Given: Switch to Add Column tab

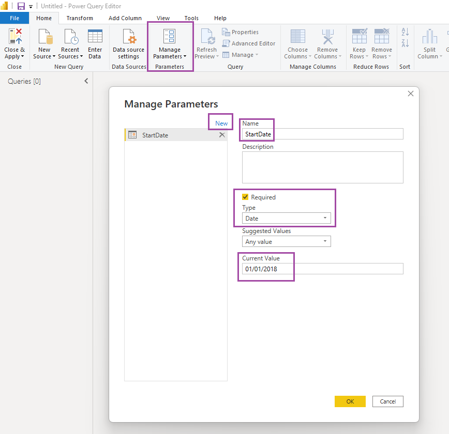Looking at the screenshot, I should (125, 18).
